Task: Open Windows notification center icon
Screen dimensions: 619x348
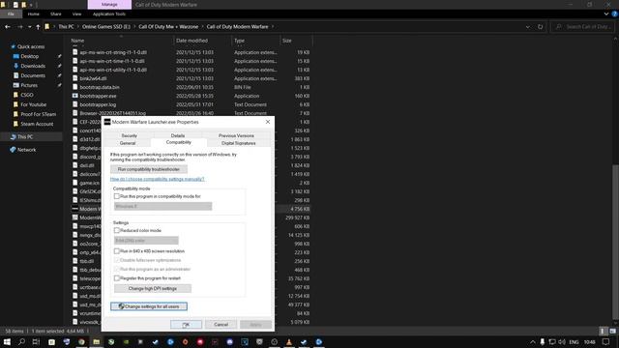Action: point(606,341)
